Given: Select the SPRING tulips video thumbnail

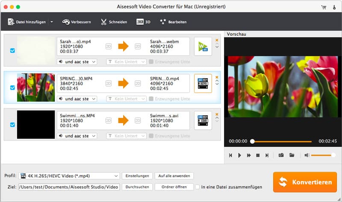Looking at the screenshot, I should [x=36, y=88].
